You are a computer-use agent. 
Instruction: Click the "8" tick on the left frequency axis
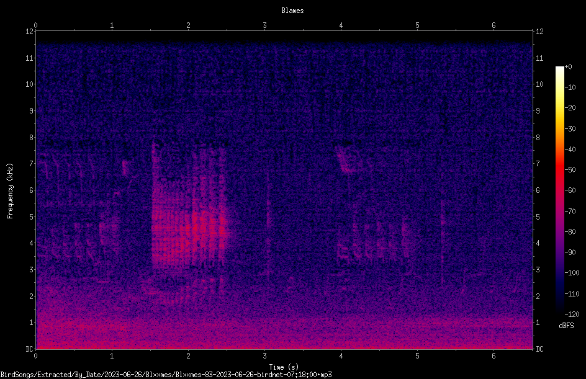pyautogui.click(x=32, y=138)
